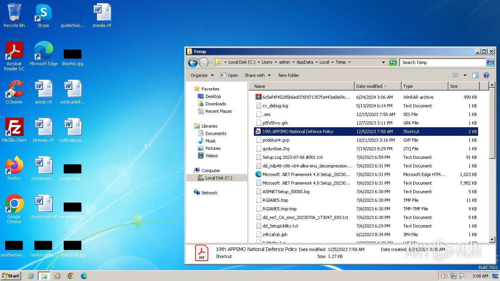Select AppData breadcrumb in address bar
The height and width of the screenshot is (281, 500).
click(305, 62)
